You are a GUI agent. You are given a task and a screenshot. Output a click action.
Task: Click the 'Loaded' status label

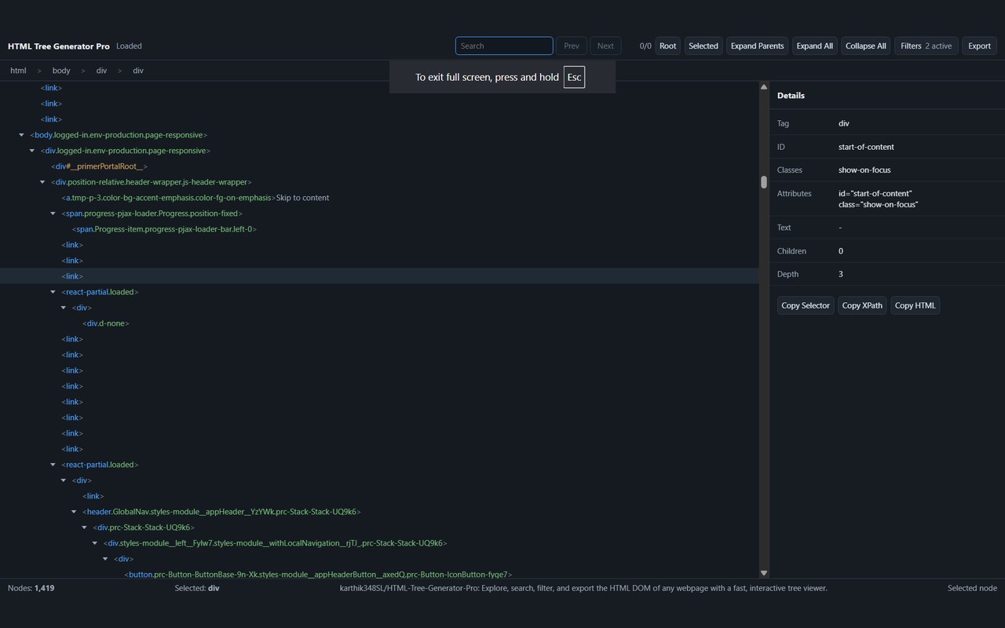129,46
